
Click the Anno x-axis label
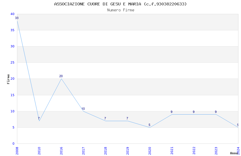coord(234,153)
